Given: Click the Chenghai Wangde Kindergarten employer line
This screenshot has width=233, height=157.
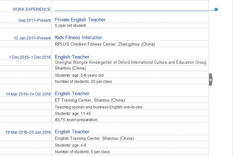Looking at the screenshot, I should click(x=131, y=62).
